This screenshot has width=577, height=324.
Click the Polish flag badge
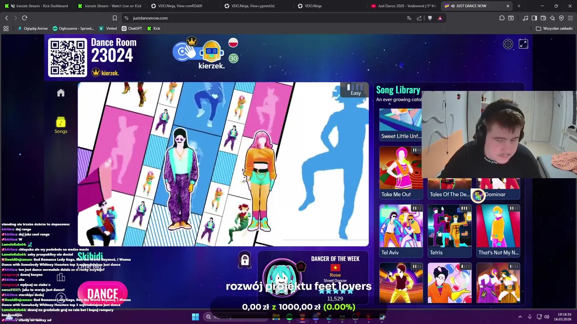coord(233,43)
